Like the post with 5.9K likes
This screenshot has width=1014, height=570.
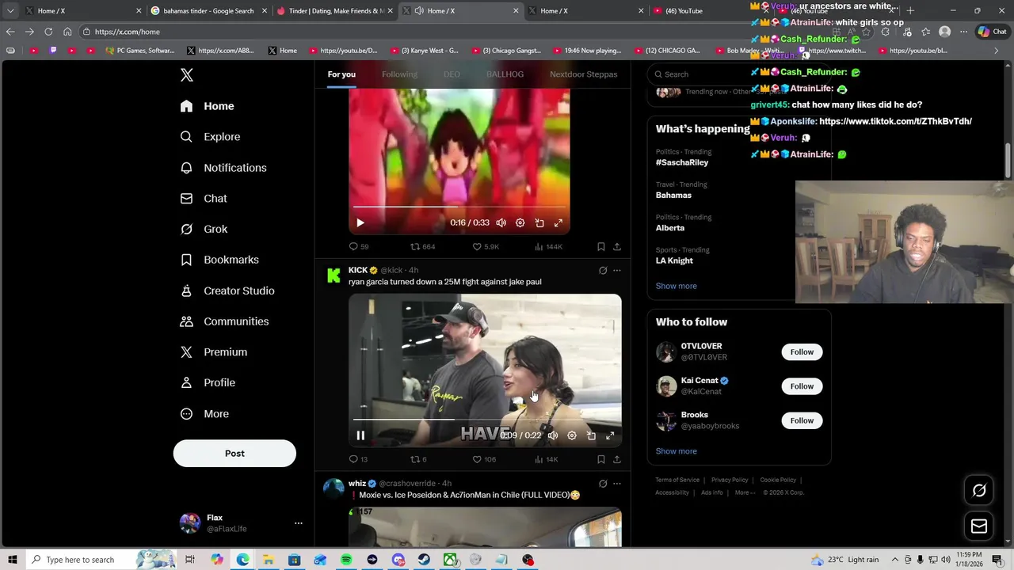pyautogui.click(x=486, y=247)
